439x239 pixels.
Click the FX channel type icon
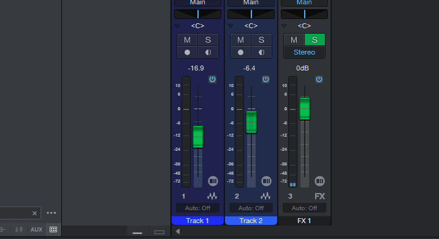pos(319,196)
